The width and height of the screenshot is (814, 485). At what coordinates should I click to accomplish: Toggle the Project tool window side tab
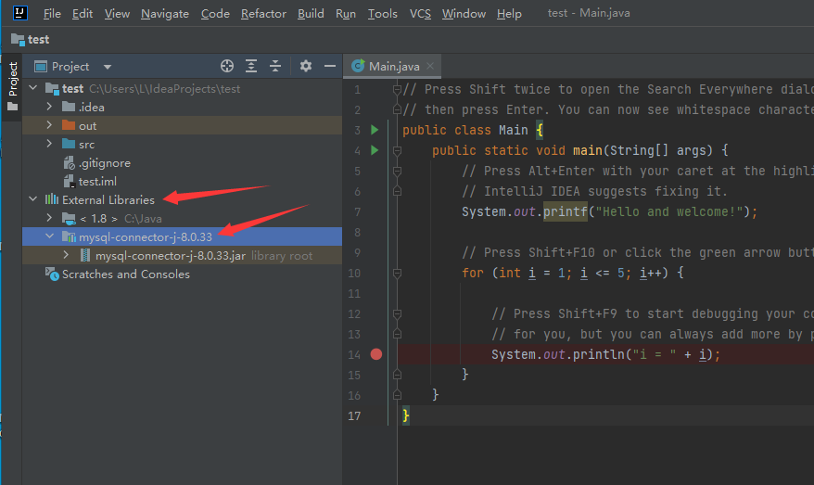[x=12, y=86]
